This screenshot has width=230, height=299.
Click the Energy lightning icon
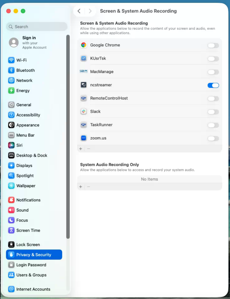(11, 90)
